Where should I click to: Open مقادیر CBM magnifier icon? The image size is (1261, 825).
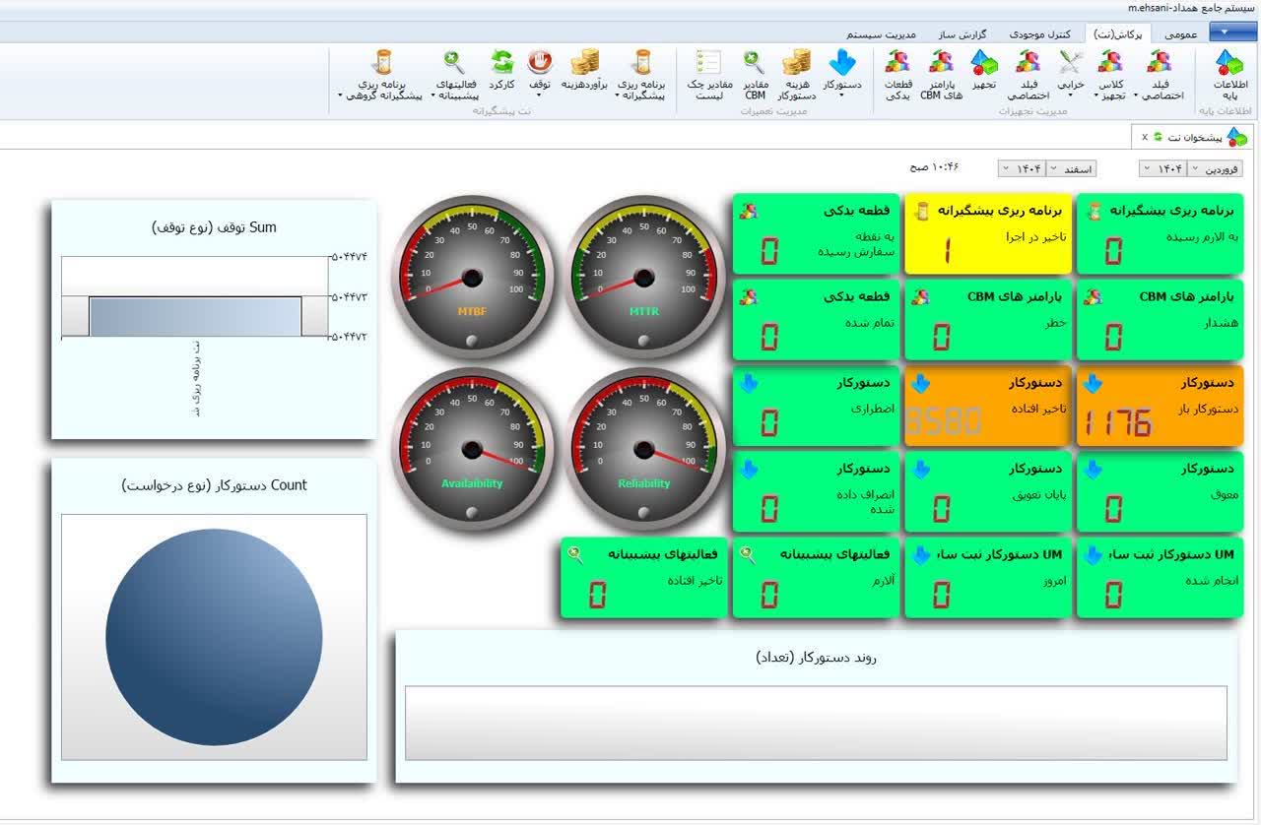tap(755, 74)
